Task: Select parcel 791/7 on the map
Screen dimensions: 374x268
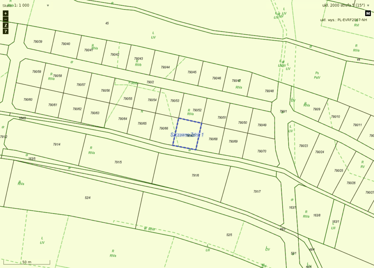Action: click(x=257, y=191)
